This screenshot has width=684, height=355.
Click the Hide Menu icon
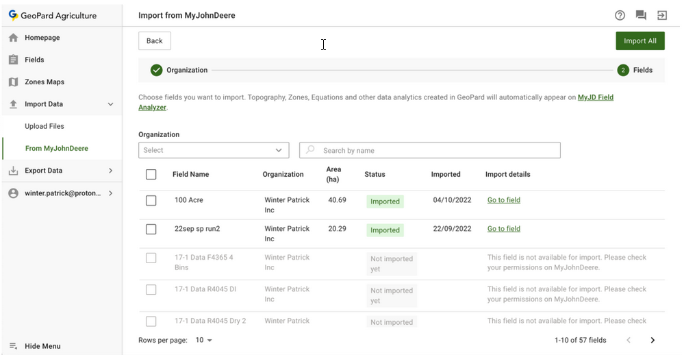(x=13, y=346)
